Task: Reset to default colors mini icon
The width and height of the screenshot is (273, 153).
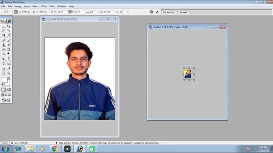Action: (3, 84)
